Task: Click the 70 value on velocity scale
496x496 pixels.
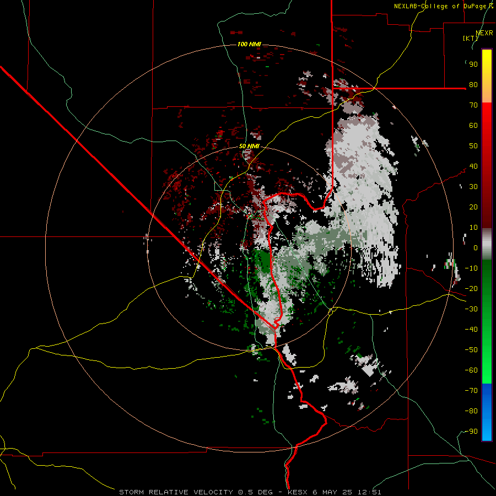Action: pyautogui.click(x=473, y=105)
